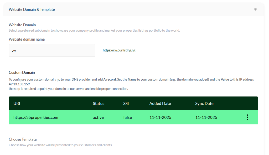Open the https://cw.ourlisting.ng link
Screen dimensions: 269x155
pyautogui.click(x=119, y=50)
